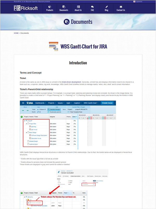Click the Close Issue button
The height and width of the screenshot is (209, 156).
105,176
